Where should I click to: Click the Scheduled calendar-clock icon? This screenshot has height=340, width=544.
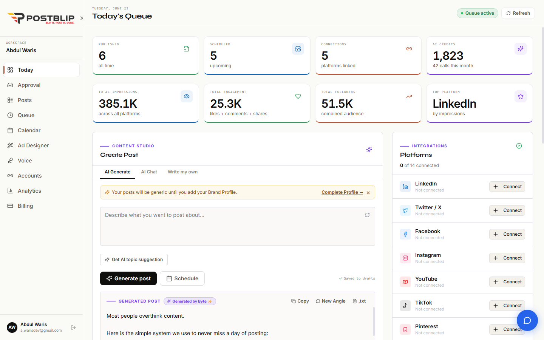(298, 49)
